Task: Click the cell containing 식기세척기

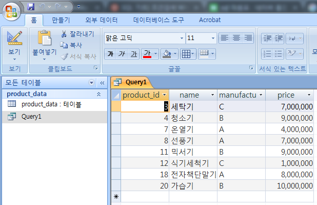Action: [193, 163]
